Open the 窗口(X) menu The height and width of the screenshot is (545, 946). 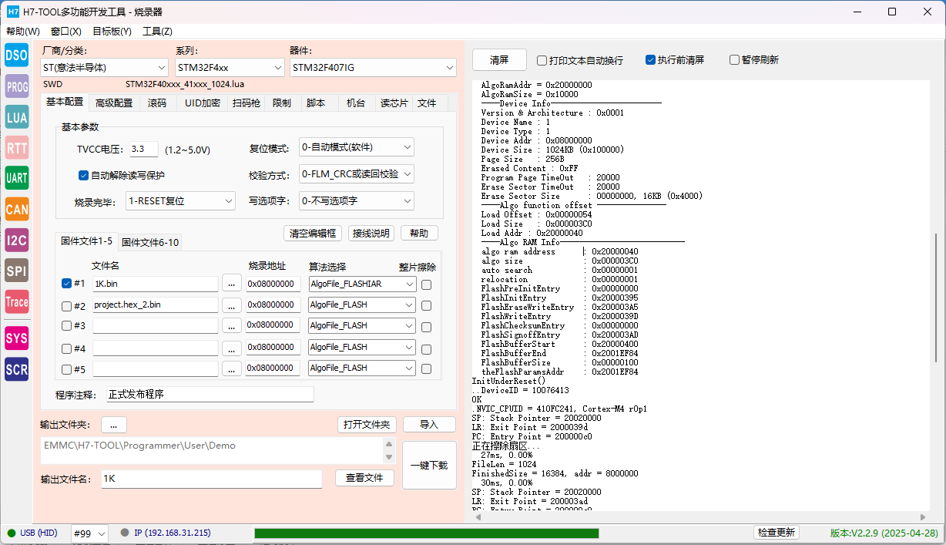point(66,32)
